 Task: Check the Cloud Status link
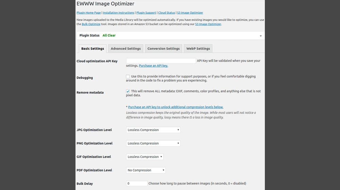[x=167, y=13]
